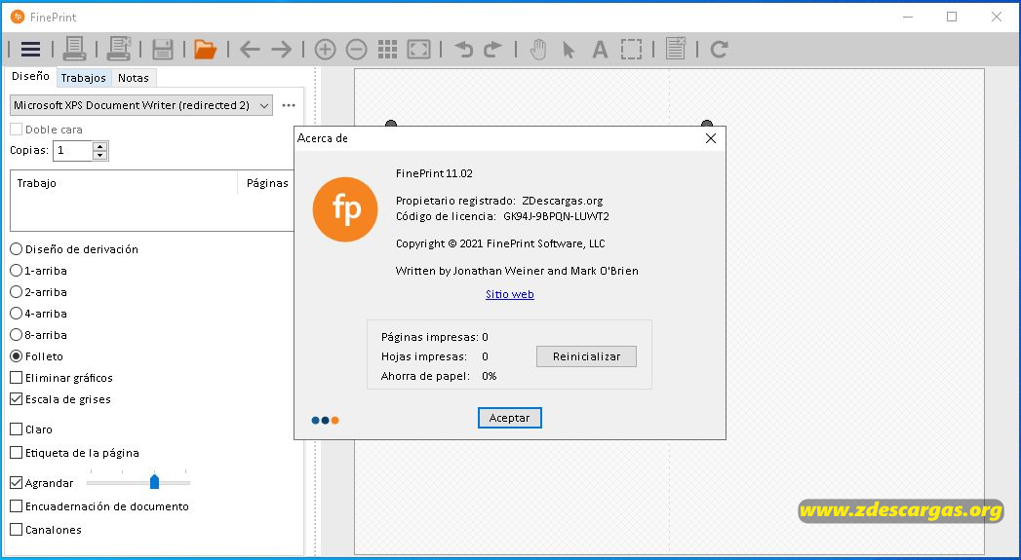Image resolution: width=1021 pixels, height=560 pixels.
Task: Enable the Canalones checkbox
Action: (17, 530)
